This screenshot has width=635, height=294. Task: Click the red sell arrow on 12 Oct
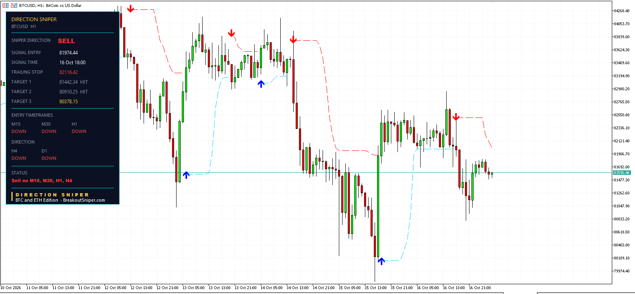click(x=130, y=9)
